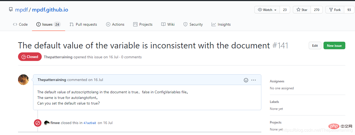This screenshot has width=355, height=135.
Task: Click the issue number #141
Action: pos(280,45)
